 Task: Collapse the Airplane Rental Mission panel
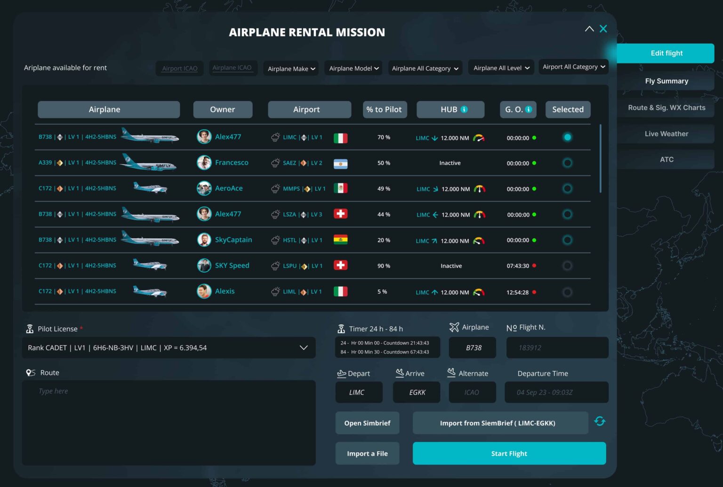point(589,29)
